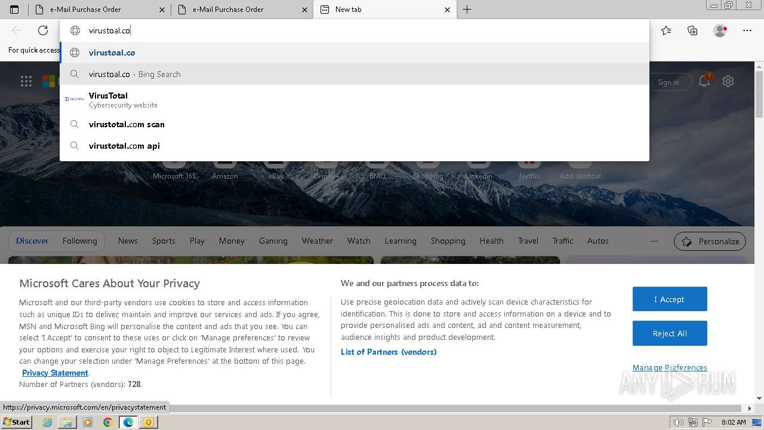The width and height of the screenshot is (764, 430).
Task: Click into the address bar text
Action: coord(110,30)
